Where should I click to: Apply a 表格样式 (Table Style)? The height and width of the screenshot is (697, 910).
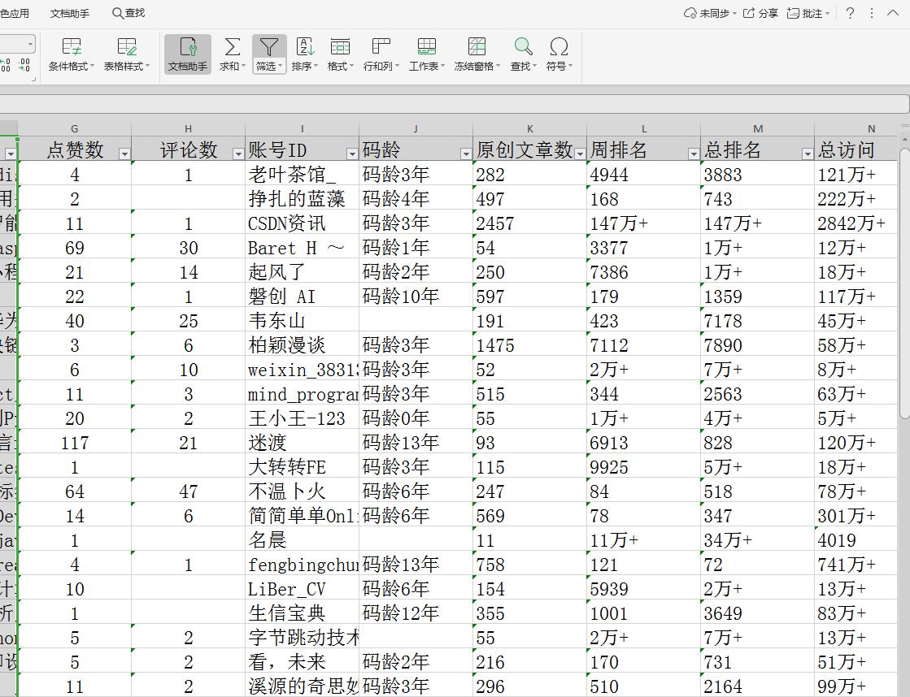(x=127, y=53)
